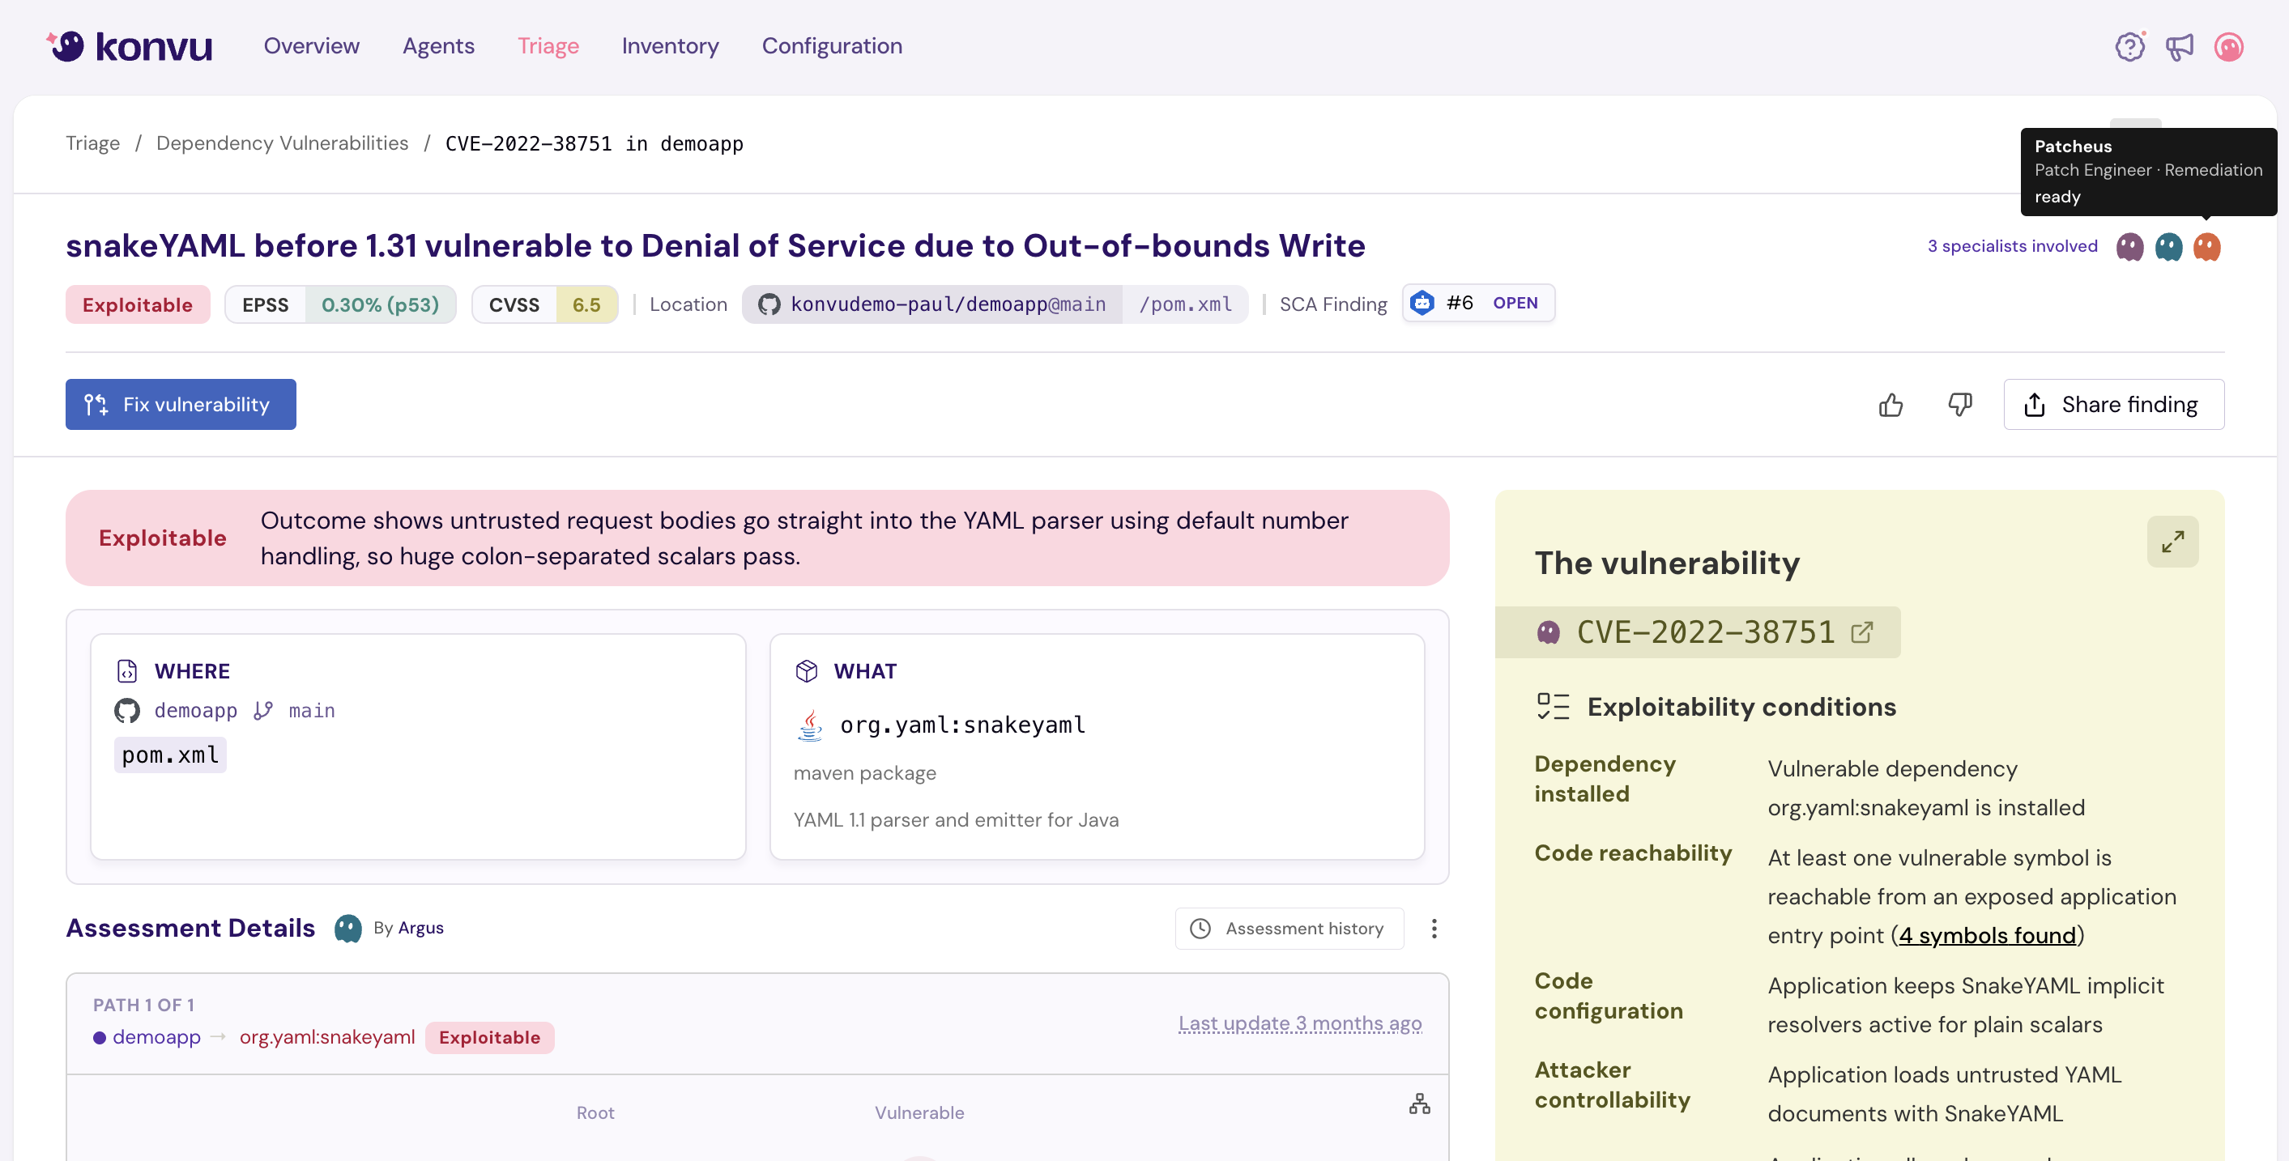Open announcements megaphone icon
The image size is (2289, 1161).
(x=2180, y=46)
